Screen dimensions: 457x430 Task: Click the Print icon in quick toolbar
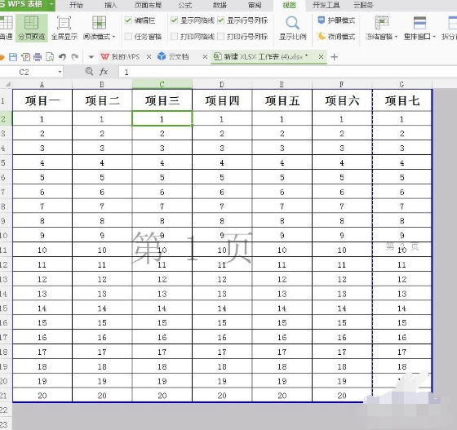point(38,57)
